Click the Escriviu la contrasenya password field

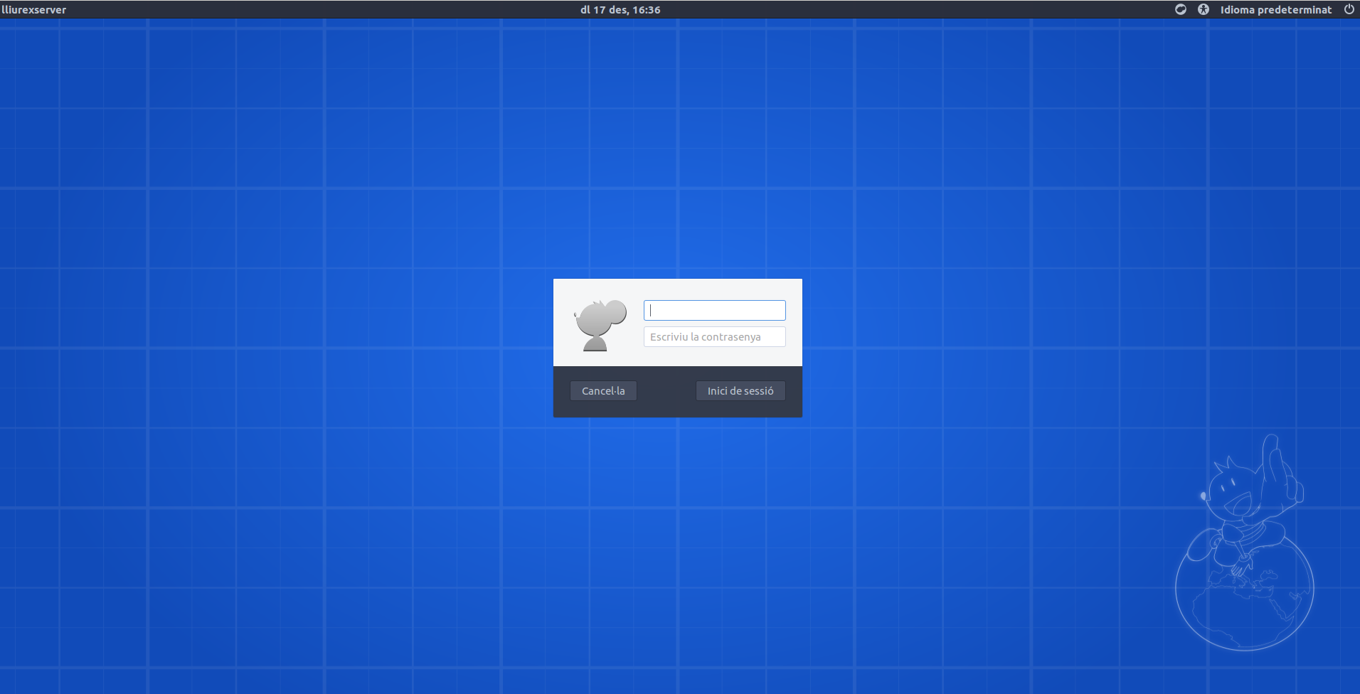714,337
